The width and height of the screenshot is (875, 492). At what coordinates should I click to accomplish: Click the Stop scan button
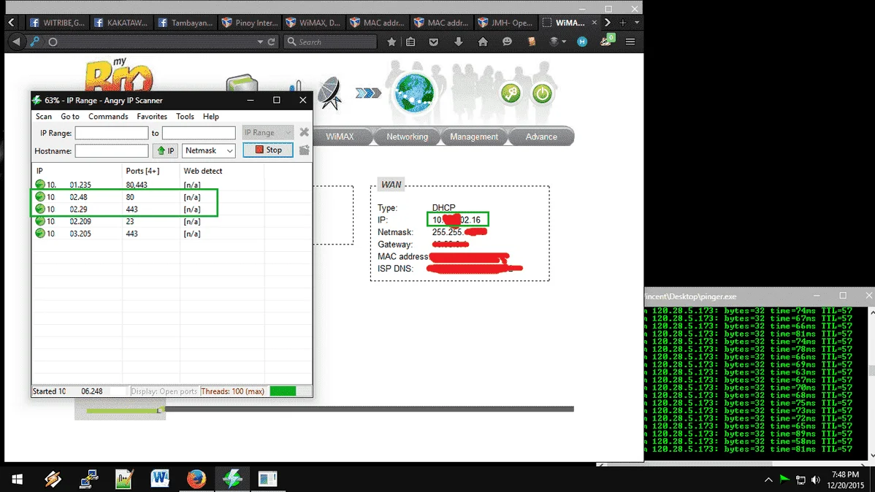[268, 150]
